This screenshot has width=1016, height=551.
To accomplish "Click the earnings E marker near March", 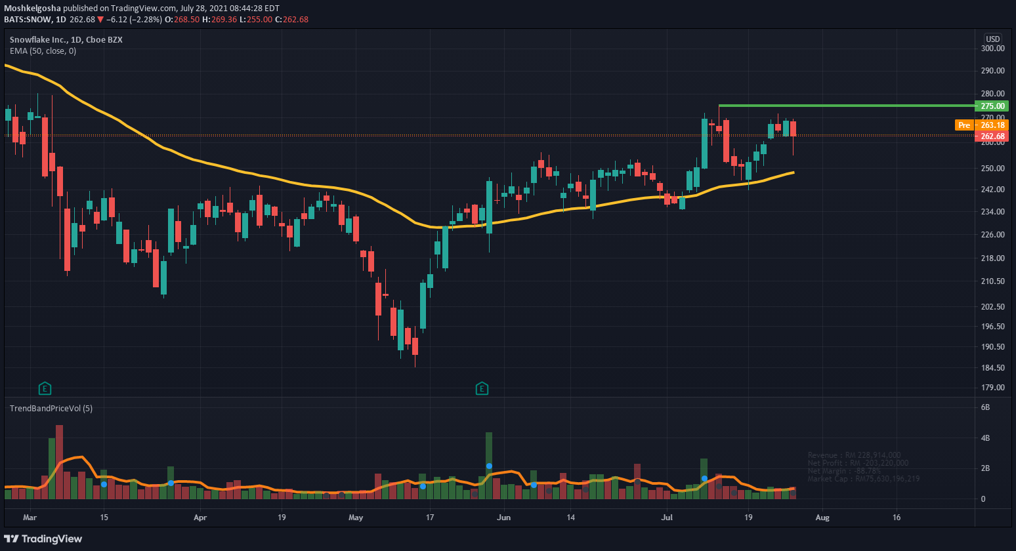I will pos(45,388).
